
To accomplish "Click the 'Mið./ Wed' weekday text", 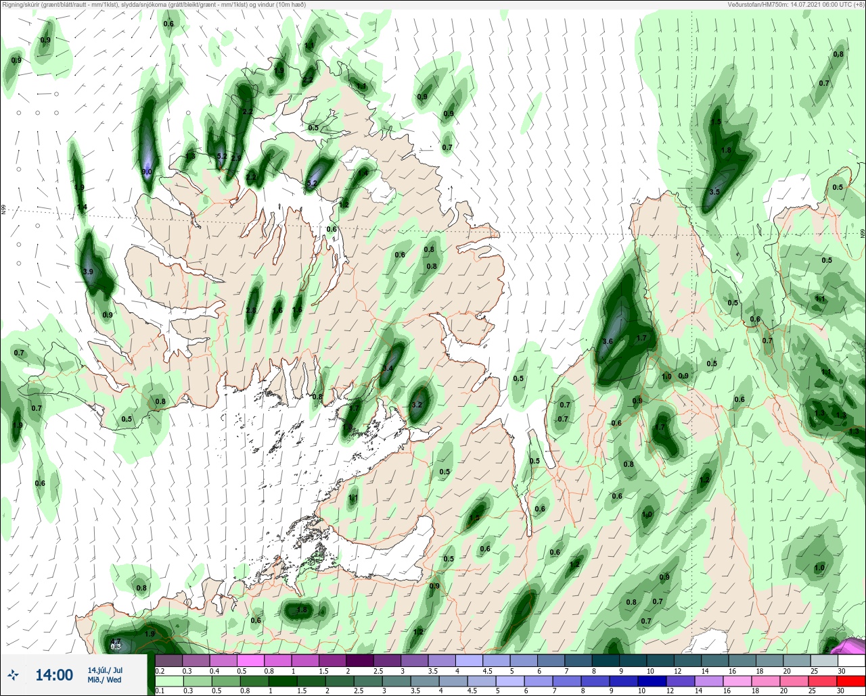I will pyautogui.click(x=105, y=680).
